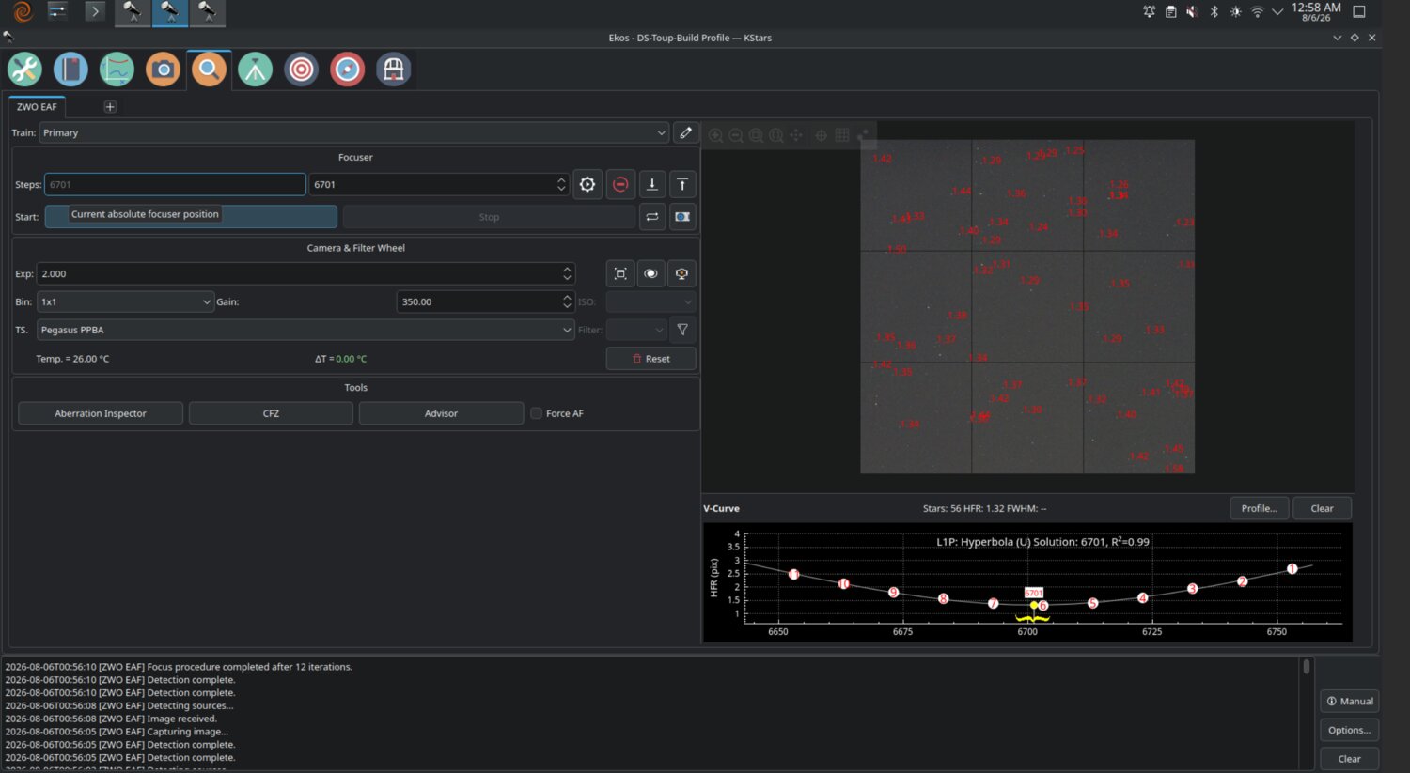Click the Advisor button

click(441, 413)
